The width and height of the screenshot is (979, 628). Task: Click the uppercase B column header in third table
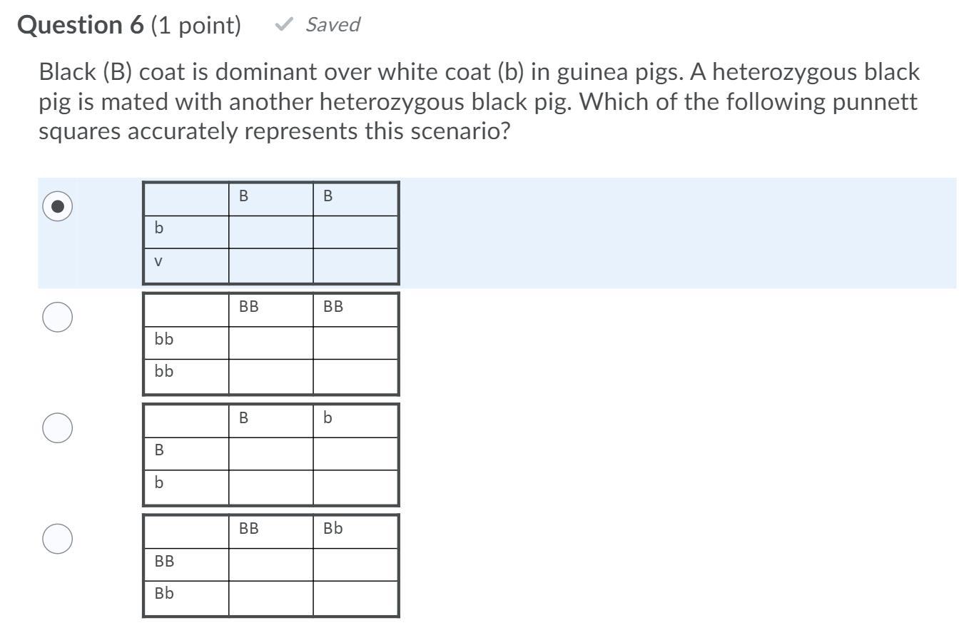click(x=244, y=418)
